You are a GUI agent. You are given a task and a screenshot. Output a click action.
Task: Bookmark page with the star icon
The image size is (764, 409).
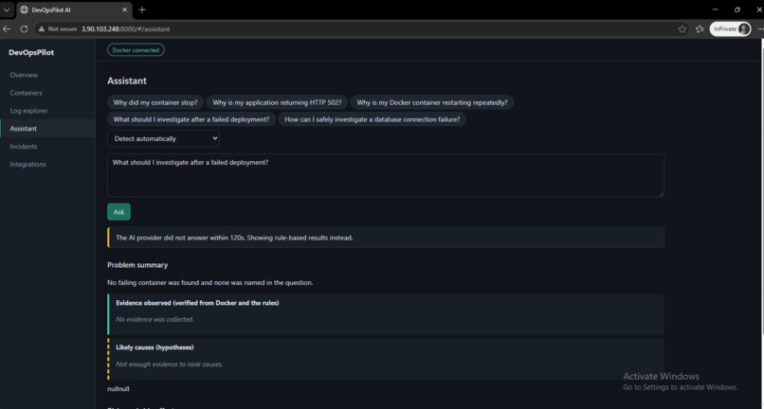[682, 29]
